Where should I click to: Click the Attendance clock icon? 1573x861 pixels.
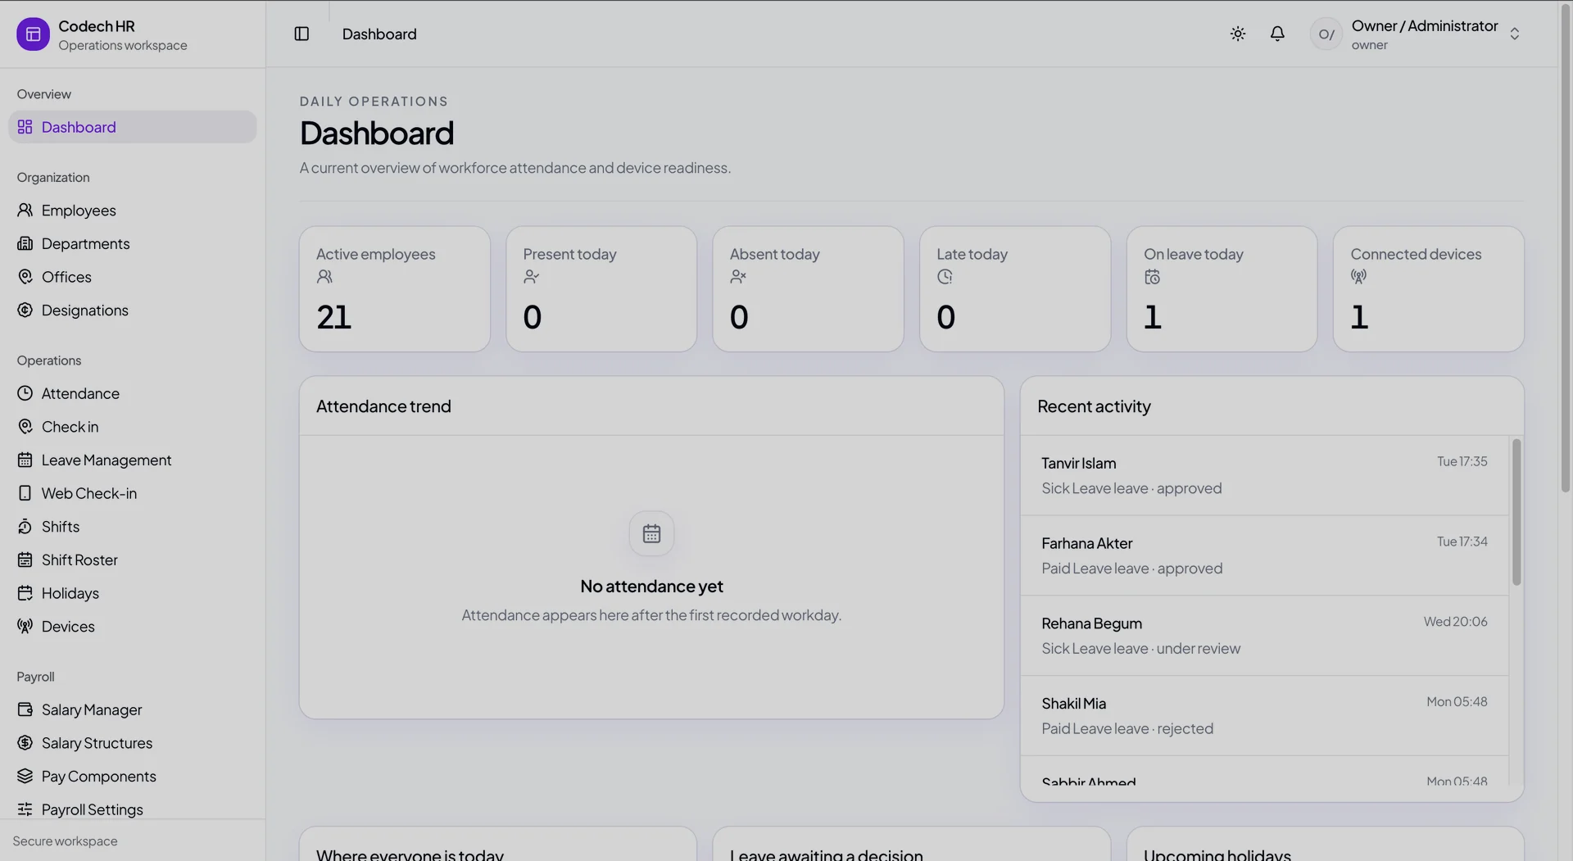pyautogui.click(x=25, y=394)
